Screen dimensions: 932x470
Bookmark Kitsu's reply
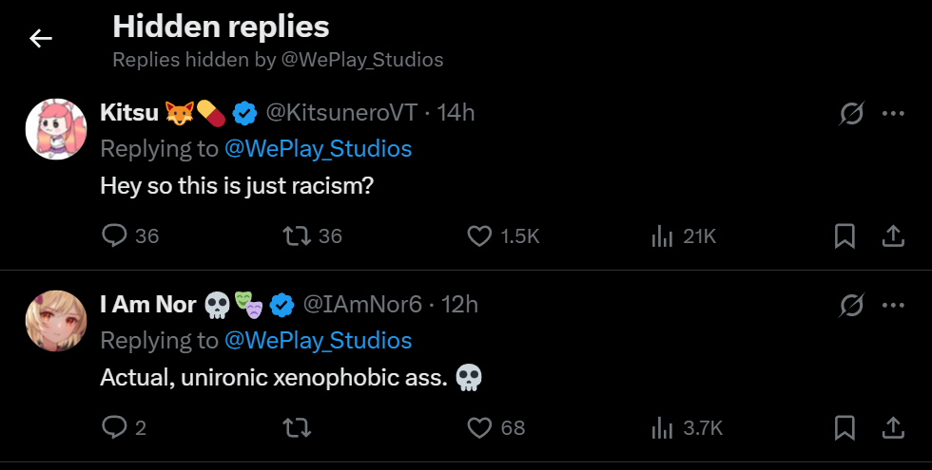(x=845, y=235)
